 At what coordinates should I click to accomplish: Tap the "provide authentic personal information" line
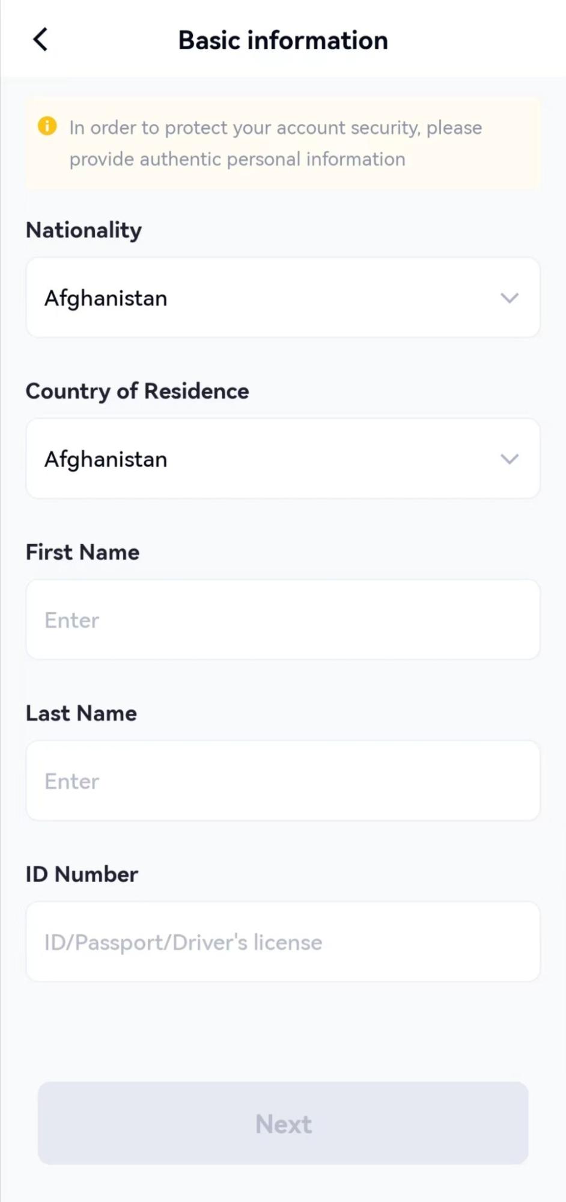[x=237, y=159]
